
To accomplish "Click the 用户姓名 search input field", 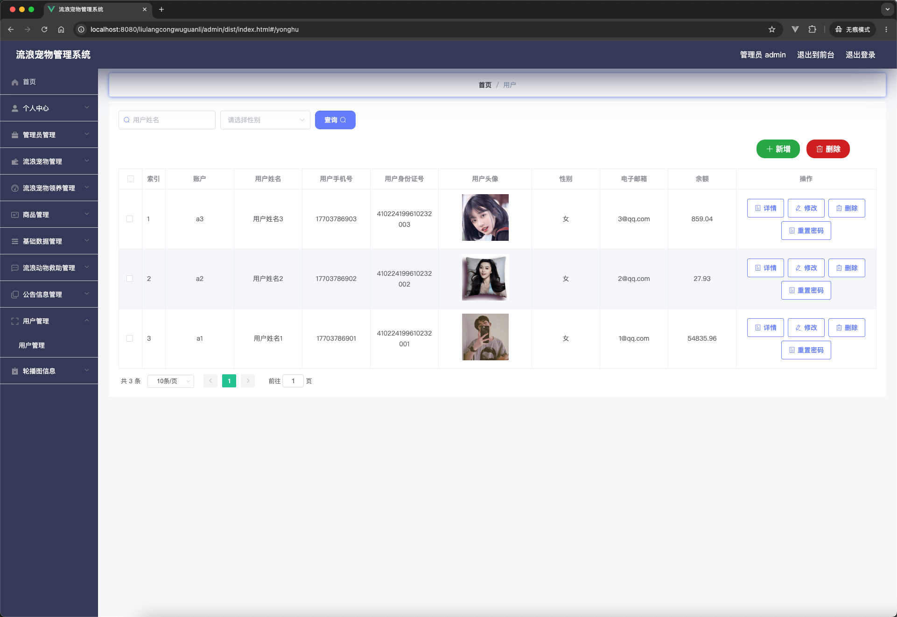I will click(x=167, y=120).
